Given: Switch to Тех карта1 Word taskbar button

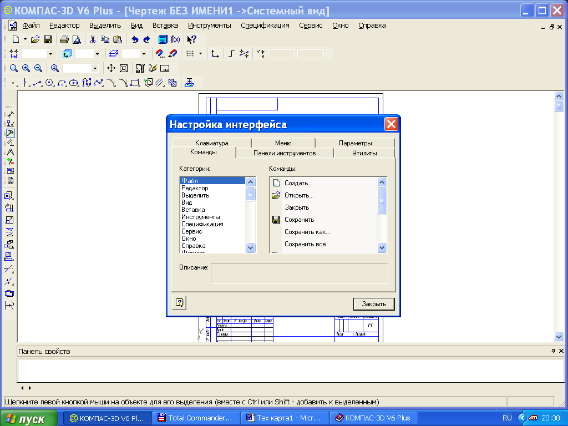Looking at the screenshot, I should point(285,418).
